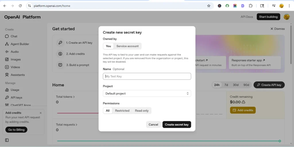Click the Usage chart icon
294x147 pixels.
coord(7,90)
